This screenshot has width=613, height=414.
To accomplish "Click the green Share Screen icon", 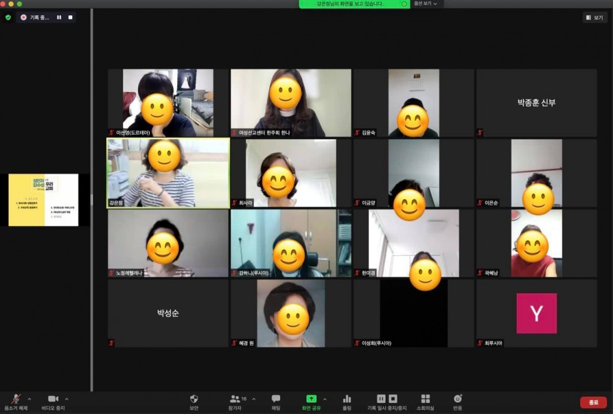I will 311,399.
